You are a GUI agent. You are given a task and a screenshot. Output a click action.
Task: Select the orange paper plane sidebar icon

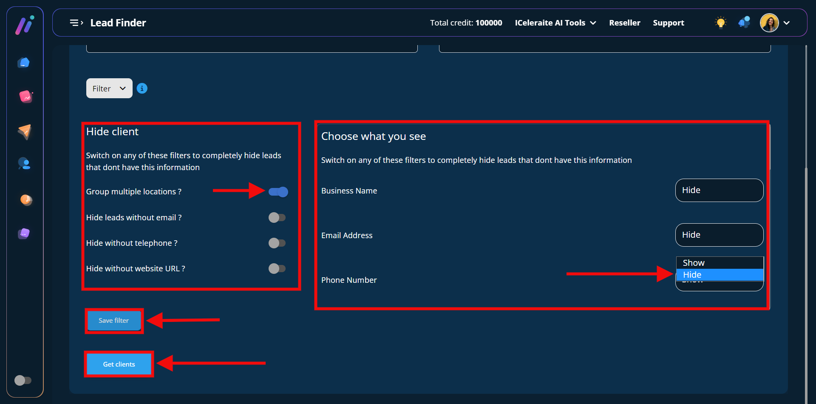tap(25, 131)
